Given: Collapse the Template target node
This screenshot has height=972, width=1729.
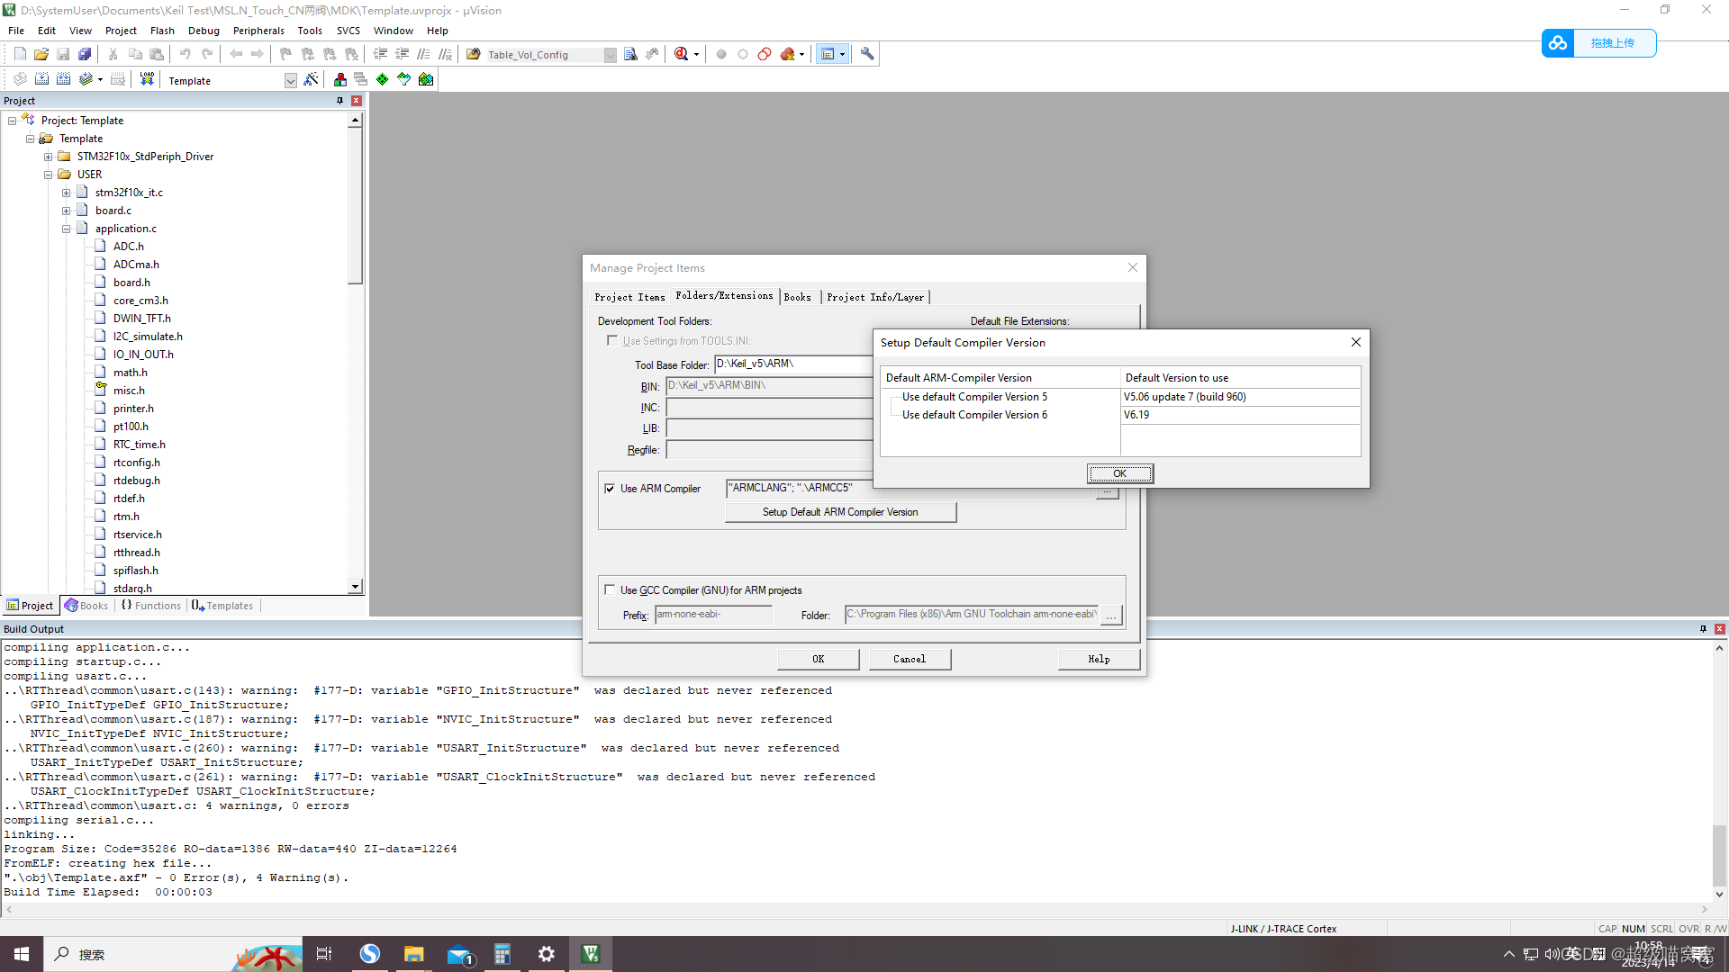Looking at the screenshot, I should pos(31,139).
